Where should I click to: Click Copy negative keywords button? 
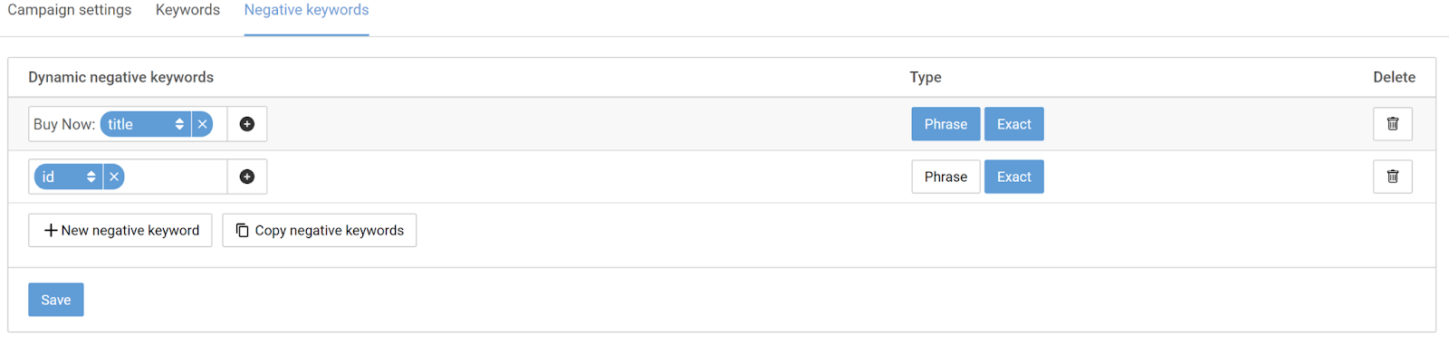(320, 230)
